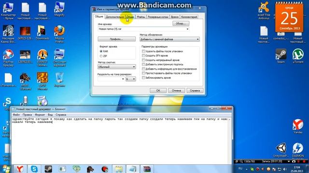Open Steam from the taskbar

(x=48, y=169)
